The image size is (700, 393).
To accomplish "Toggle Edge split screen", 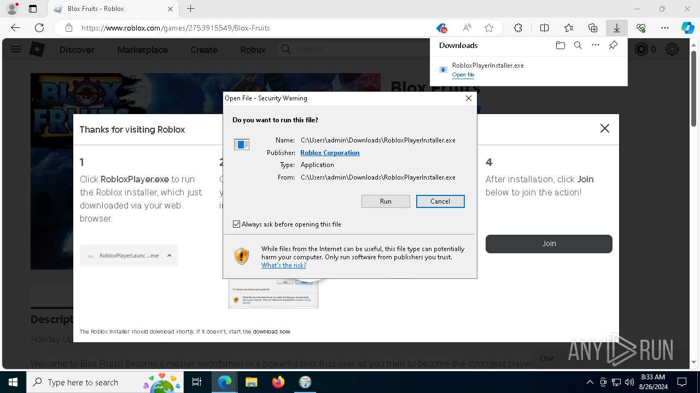I will pos(544,28).
